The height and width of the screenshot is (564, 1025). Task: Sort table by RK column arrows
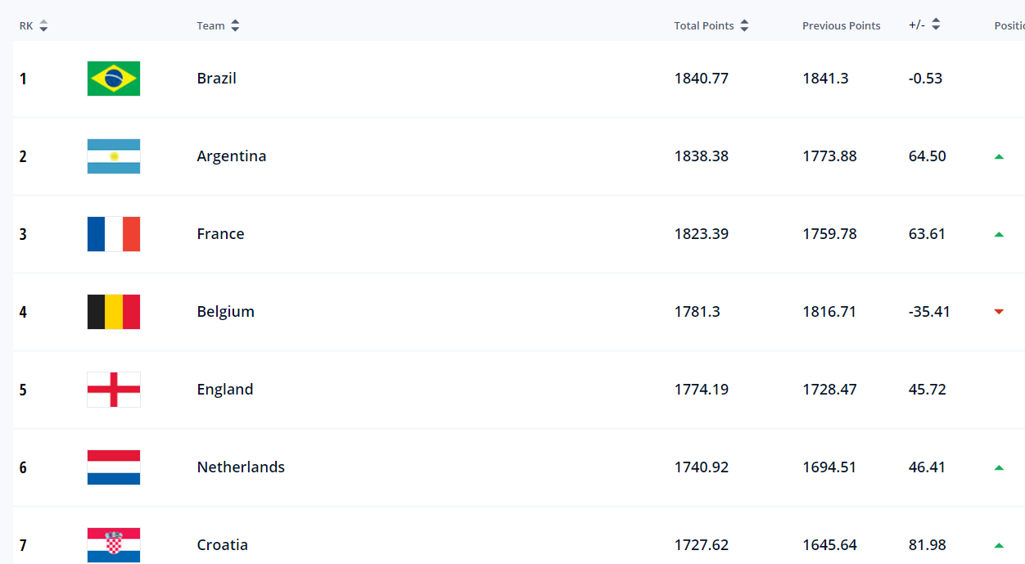[43, 26]
